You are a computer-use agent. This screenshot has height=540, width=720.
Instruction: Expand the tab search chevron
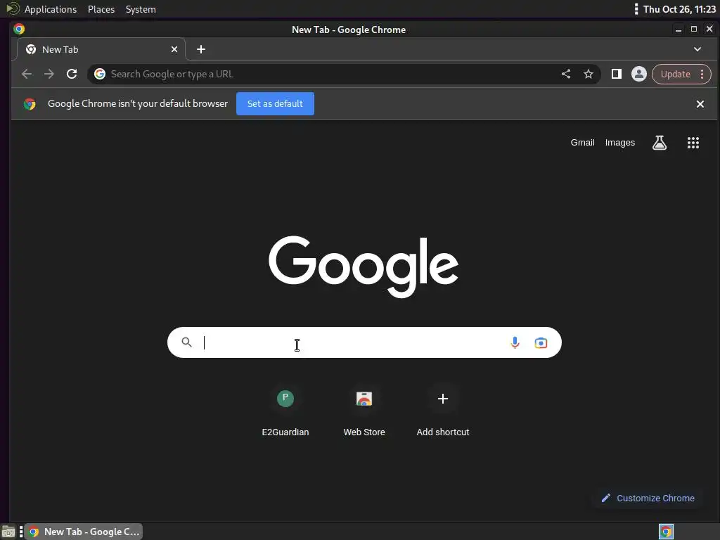697,49
